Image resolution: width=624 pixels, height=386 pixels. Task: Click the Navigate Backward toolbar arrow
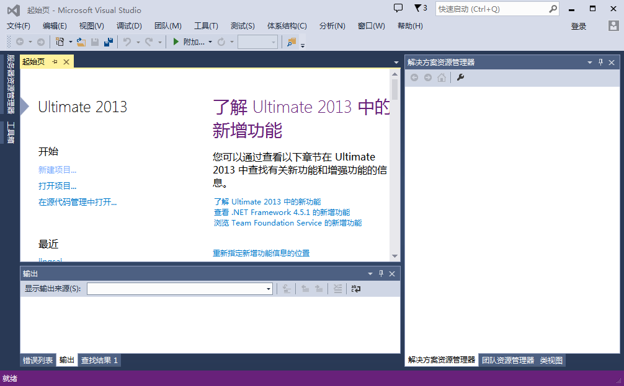click(x=19, y=42)
